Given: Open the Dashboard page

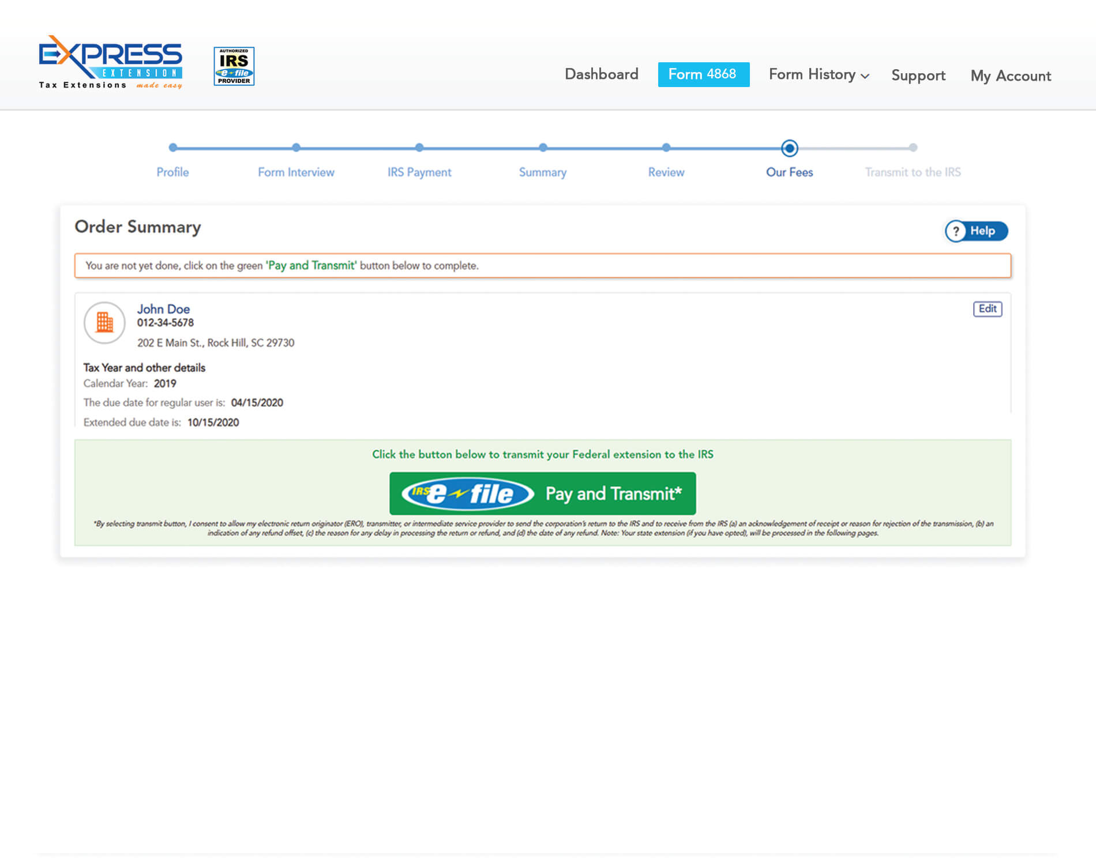Looking at the screenshot, I should pyautogui.click(x=601, y=74).
